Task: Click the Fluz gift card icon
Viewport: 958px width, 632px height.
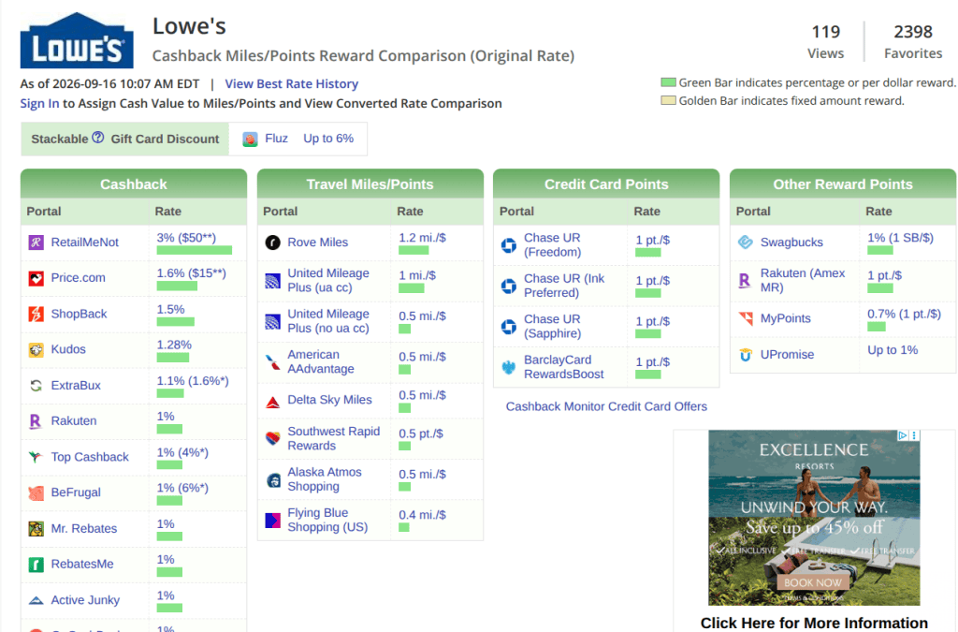Action: tap(250, 140)
